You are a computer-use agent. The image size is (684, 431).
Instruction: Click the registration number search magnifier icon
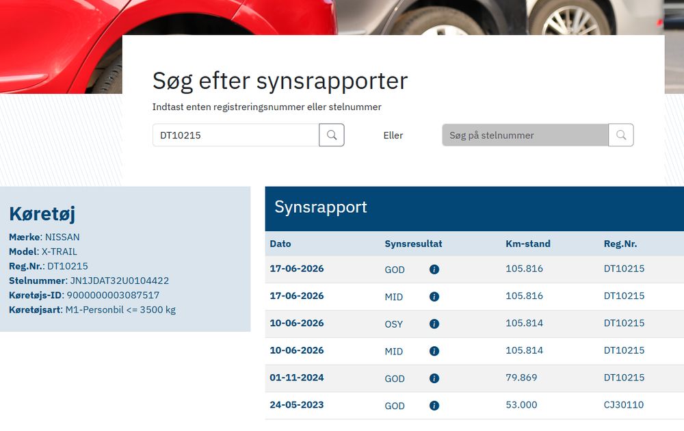[332, 135]
